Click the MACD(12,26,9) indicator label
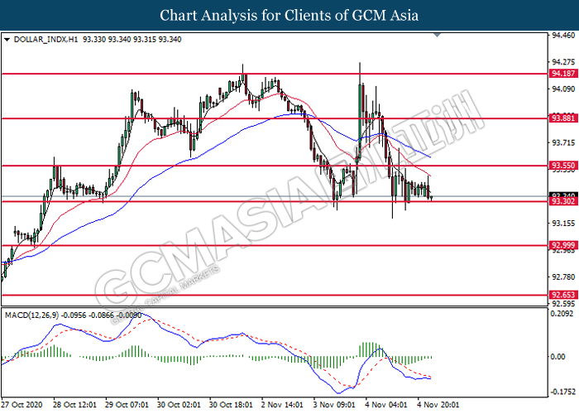The height and width of the screenshot is (414, 579). click(x=31, y=315)
